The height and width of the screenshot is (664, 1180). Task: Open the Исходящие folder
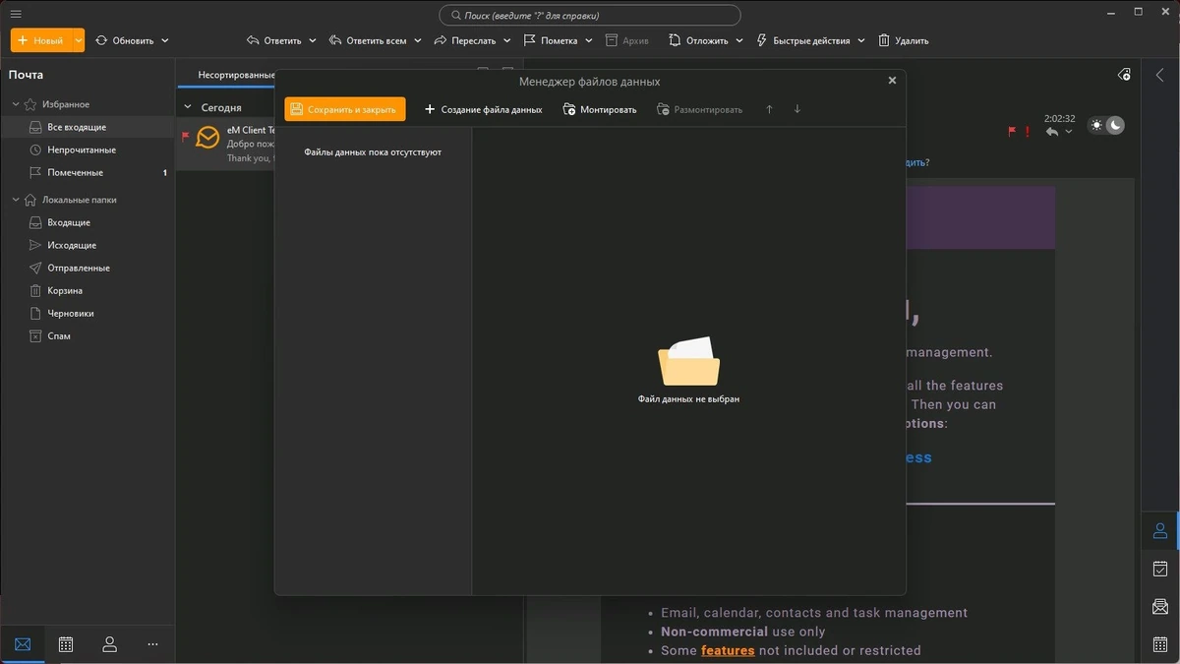coord(88,245)
